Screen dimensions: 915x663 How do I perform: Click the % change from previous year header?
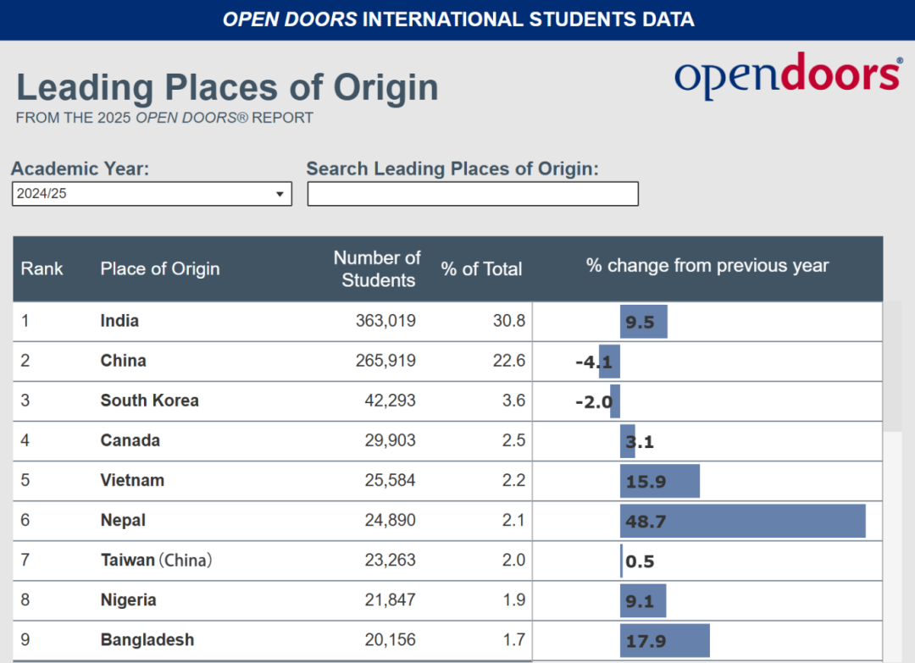(707, 266)
